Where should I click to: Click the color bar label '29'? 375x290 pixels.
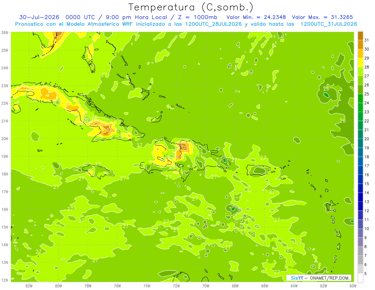(x=367, y=58)
